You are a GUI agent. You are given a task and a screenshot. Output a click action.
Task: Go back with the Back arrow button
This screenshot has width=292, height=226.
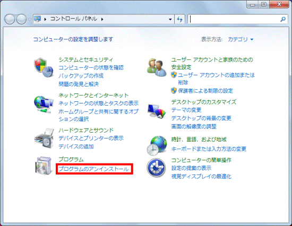[10, 19]
